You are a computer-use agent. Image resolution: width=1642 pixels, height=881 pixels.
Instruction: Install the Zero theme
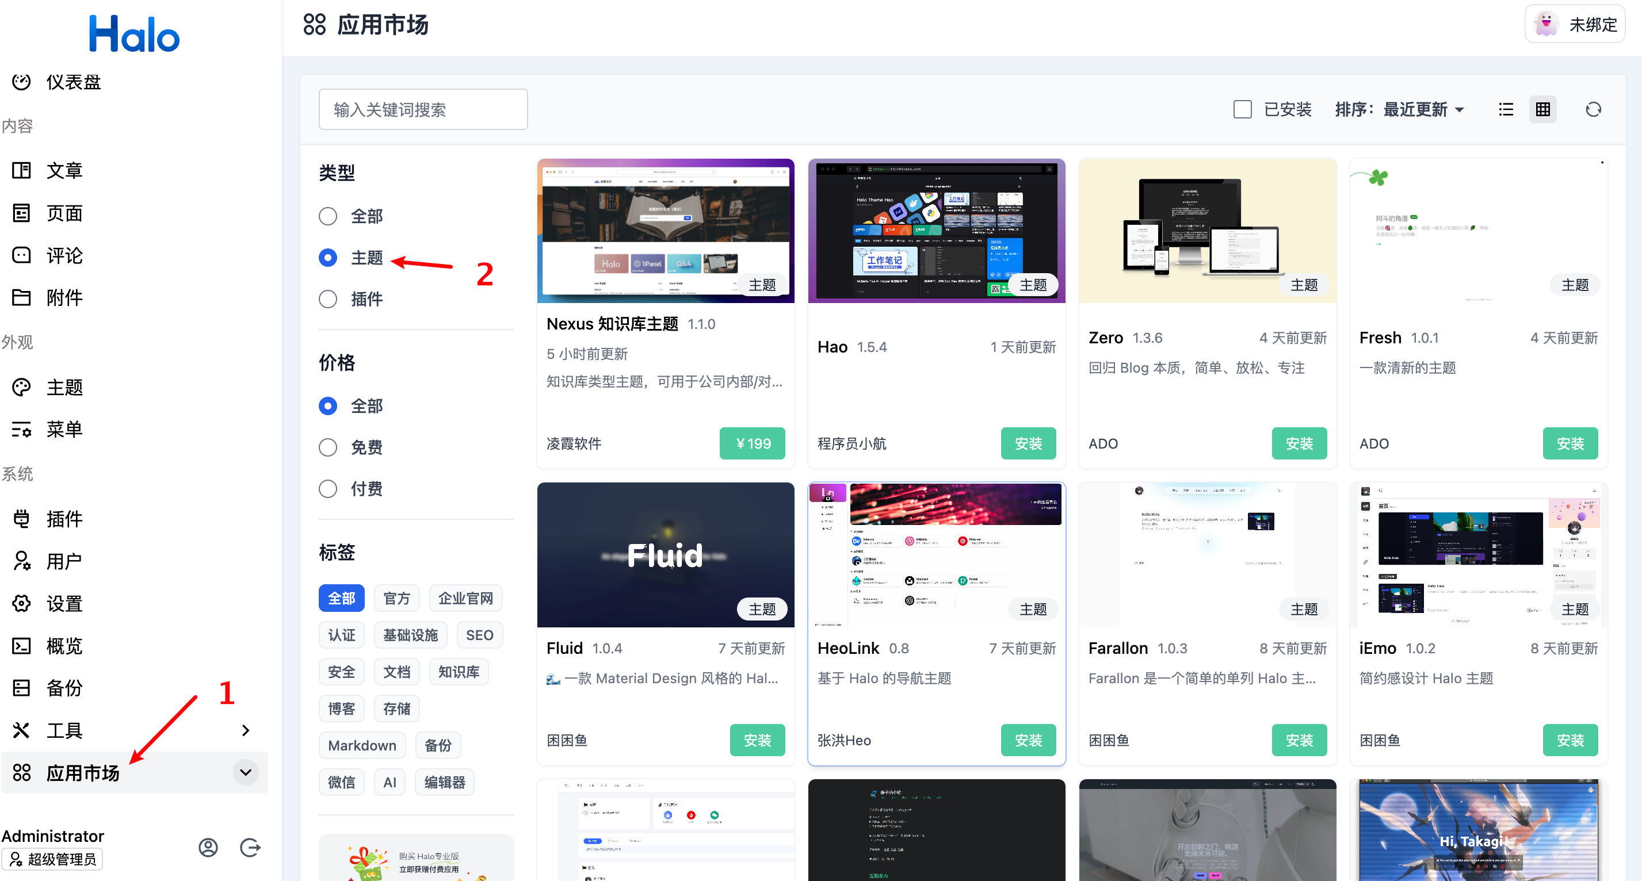point(1299,443)
